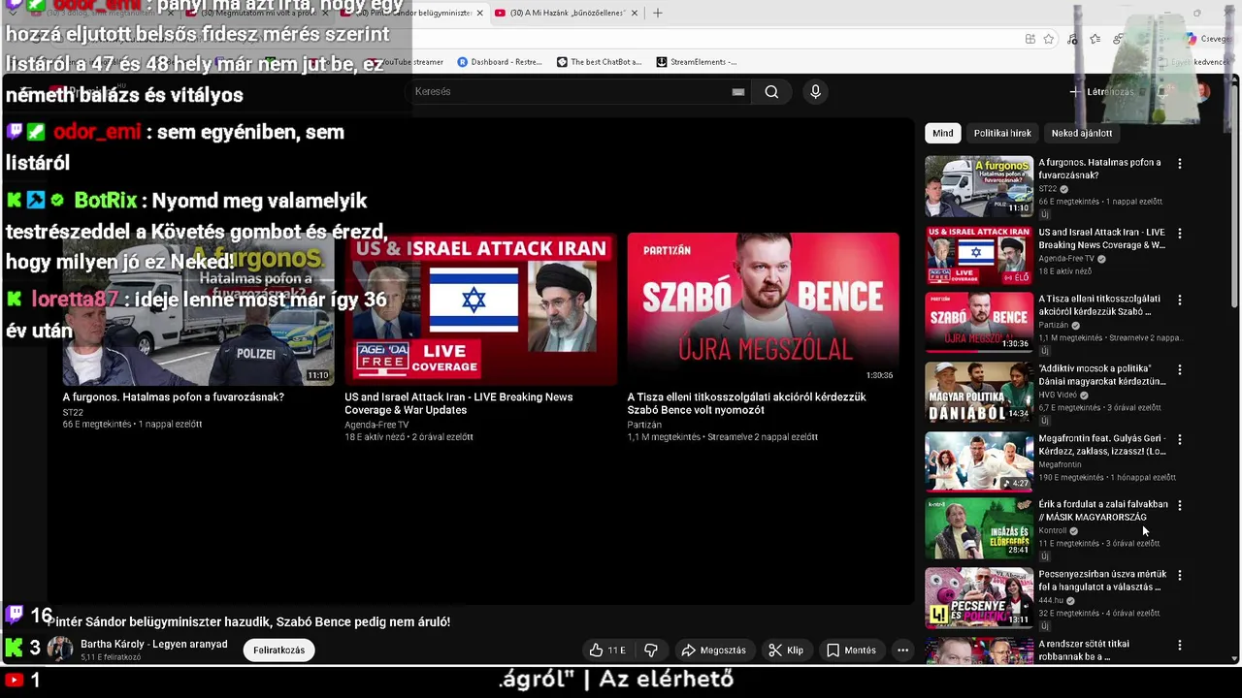Open Bartha Károly - Legyen aranyad channel name

[154, 644]
